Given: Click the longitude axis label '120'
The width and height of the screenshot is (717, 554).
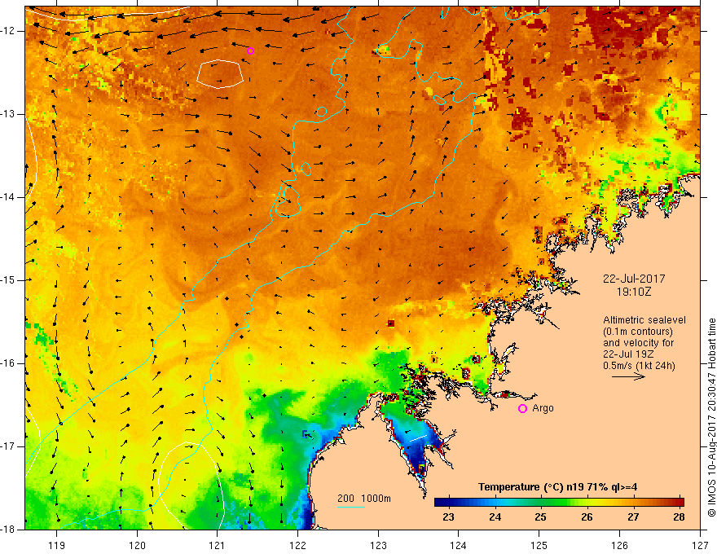Looking at the screenshot, I should pos(137,545).
